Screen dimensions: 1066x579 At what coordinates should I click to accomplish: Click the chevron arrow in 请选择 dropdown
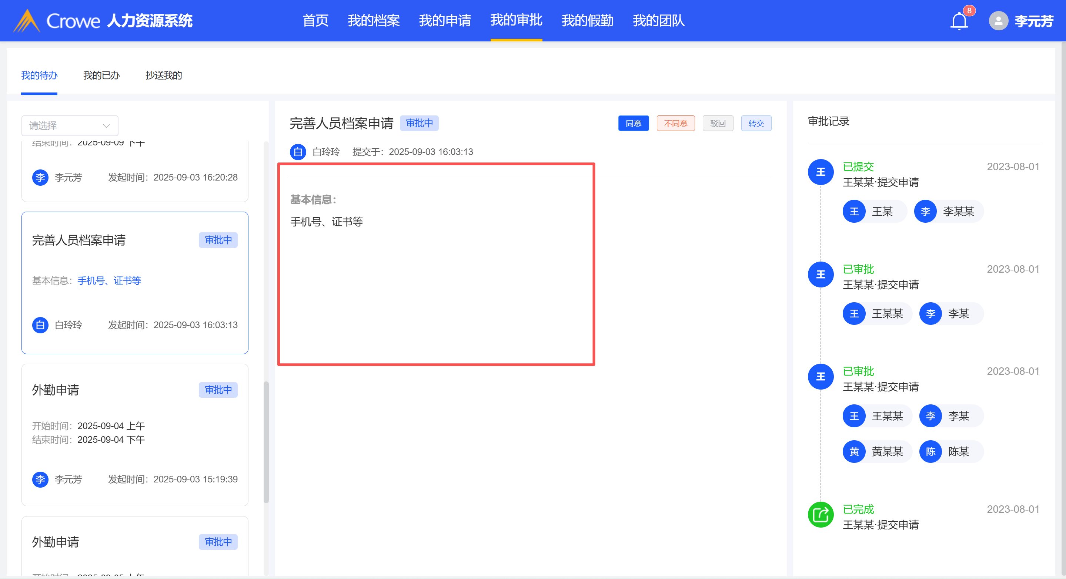coord(106,126)
